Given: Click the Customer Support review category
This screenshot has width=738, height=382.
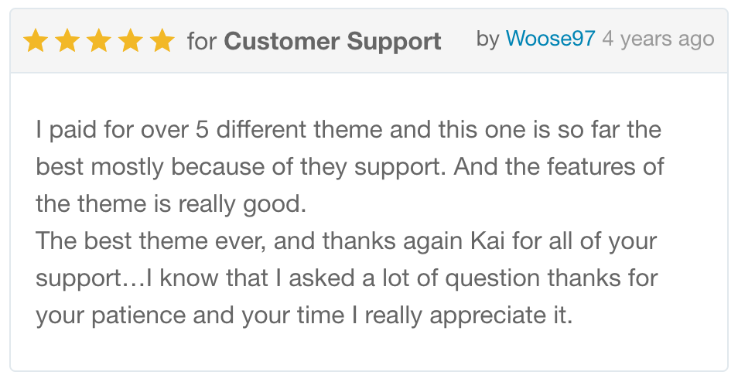Looking at the screenshot, I should [333, 41].
